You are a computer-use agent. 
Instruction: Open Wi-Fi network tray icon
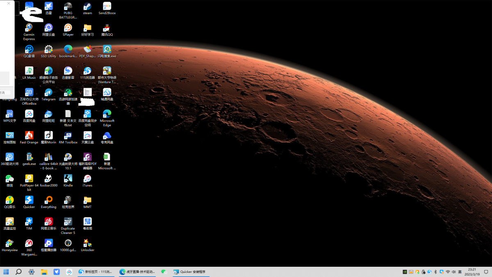(448, 272)
